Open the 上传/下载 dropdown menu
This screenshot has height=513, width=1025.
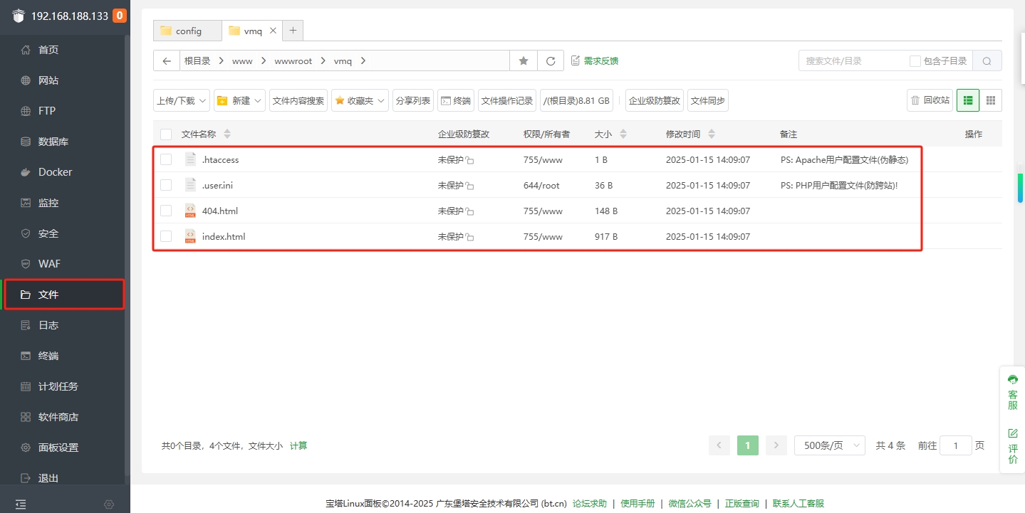point(181,100)
